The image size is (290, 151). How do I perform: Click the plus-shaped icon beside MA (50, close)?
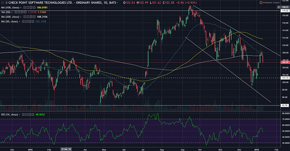[x=29, y=21]
